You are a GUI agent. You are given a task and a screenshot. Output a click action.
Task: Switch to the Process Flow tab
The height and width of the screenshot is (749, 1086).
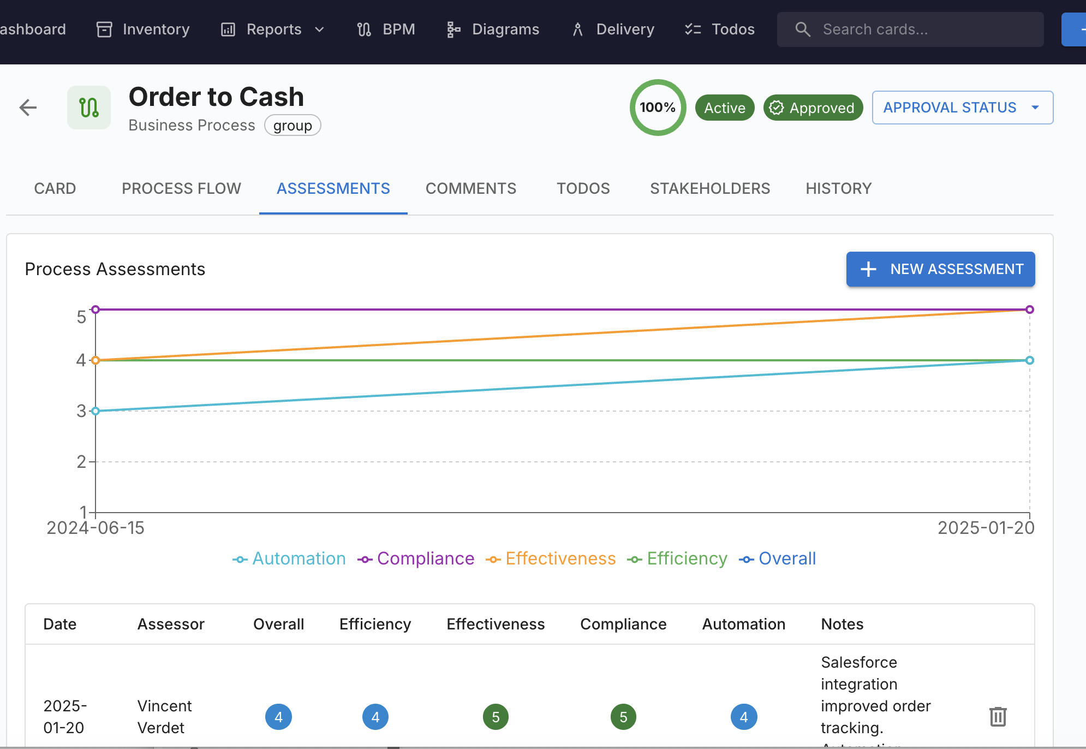click(181, 188)
